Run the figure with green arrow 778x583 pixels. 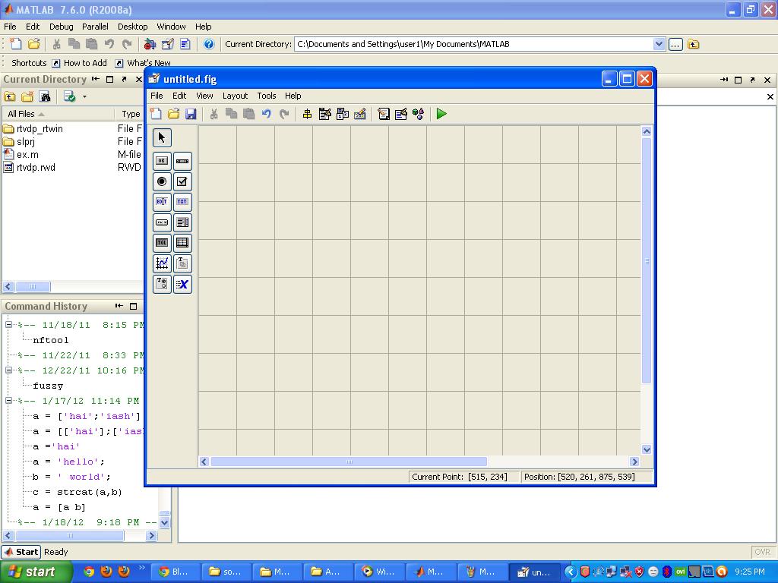[x=441, y=114]
